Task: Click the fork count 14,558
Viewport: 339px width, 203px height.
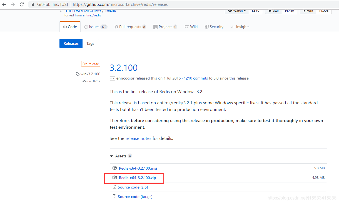Action: pyautogui.click(x=324, y=11)
